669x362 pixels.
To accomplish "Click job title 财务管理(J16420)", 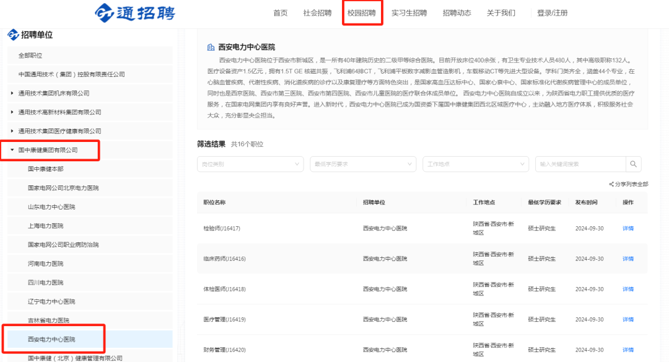I will pyautogui.click(x=224, y=350).
